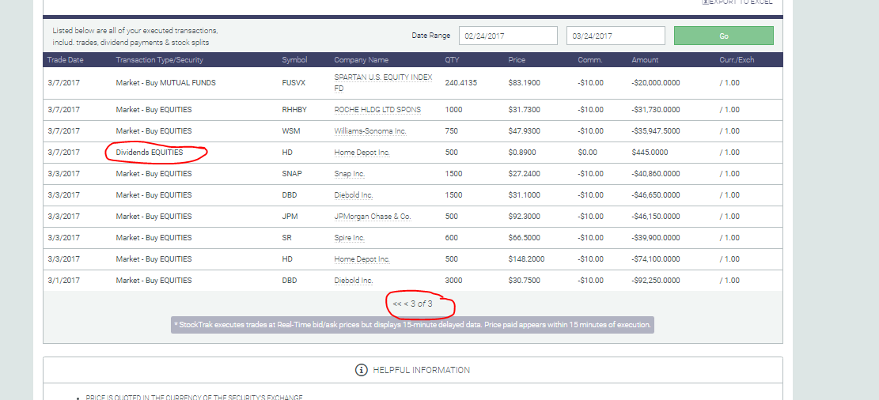Image resolution: width=879 pixels, height=400 pixels.
Task: Select the quantity 240.4135 cell
Action: tap(461, 83)
